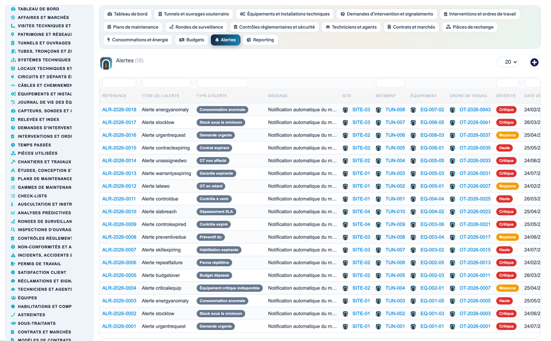This screenshot has height=341, width=551.
Task: Click Moyenne severity badge for ALR-2026-0016
Action: [507, 135]
